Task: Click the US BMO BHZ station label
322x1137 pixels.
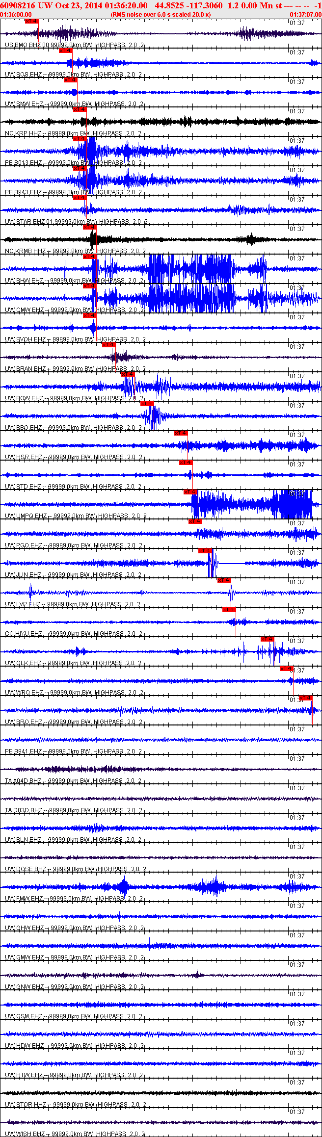Action: [x=75, y=45]
